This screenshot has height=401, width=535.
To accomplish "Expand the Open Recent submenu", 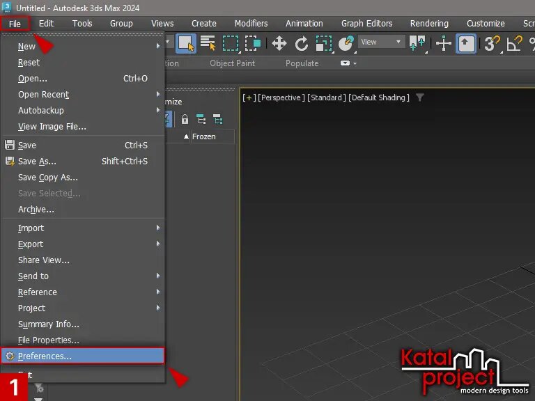I will click(x=83, y=95).
